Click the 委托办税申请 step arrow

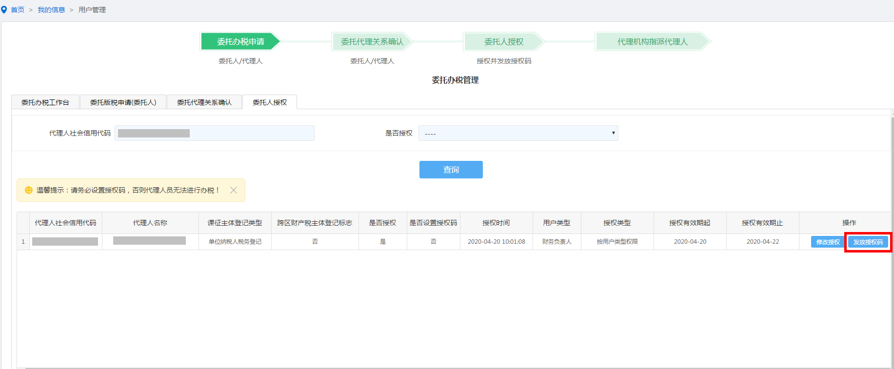tap(240, 42)
